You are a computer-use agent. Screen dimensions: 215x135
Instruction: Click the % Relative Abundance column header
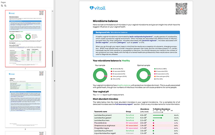(162, 109)
